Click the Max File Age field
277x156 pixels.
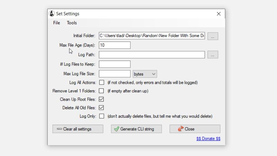pyautogui.click(x=115, y=45)
